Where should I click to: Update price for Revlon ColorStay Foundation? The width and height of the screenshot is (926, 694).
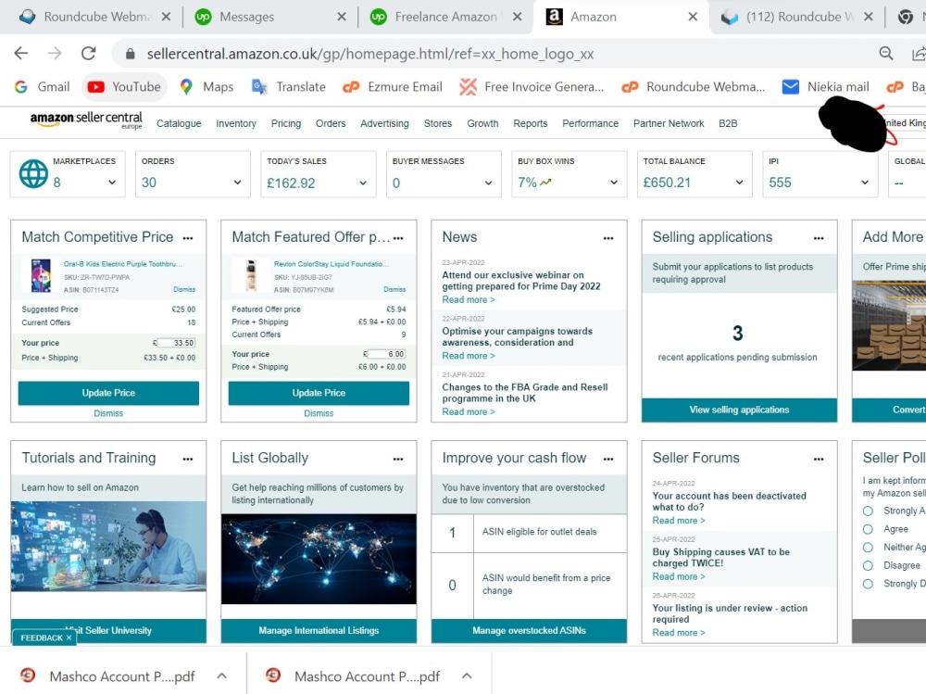[x=319, y=393]
